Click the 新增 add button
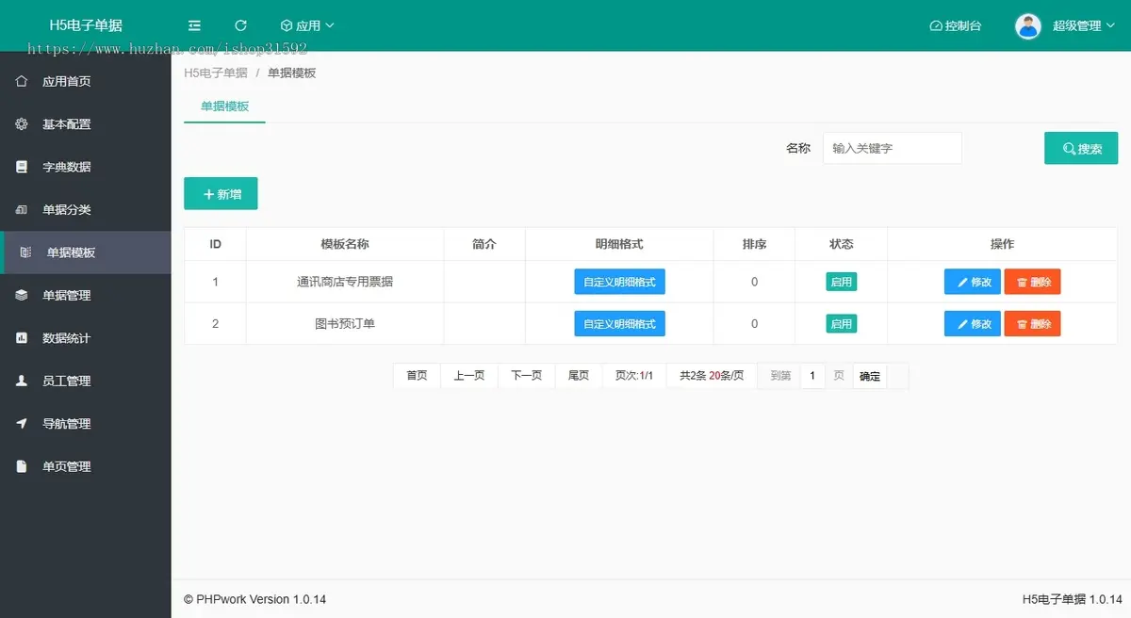 coord(221,194)
